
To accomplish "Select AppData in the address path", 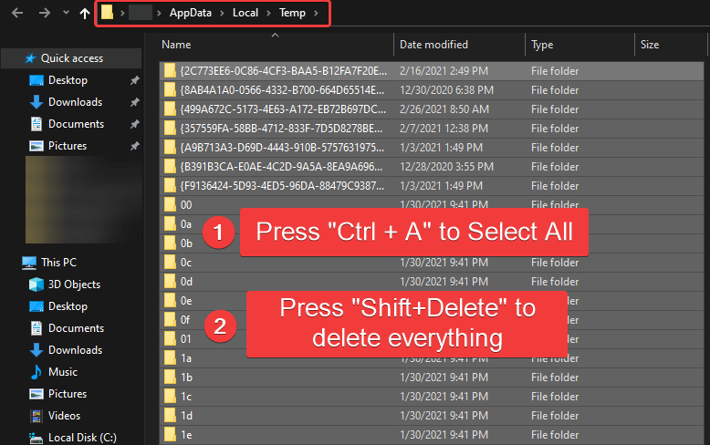I will click(191, 13).
